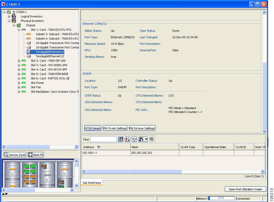The width and height of the screenshot is (274, 202).
Task: Sort by the Address column header
Action: click(x=106, y=147)
